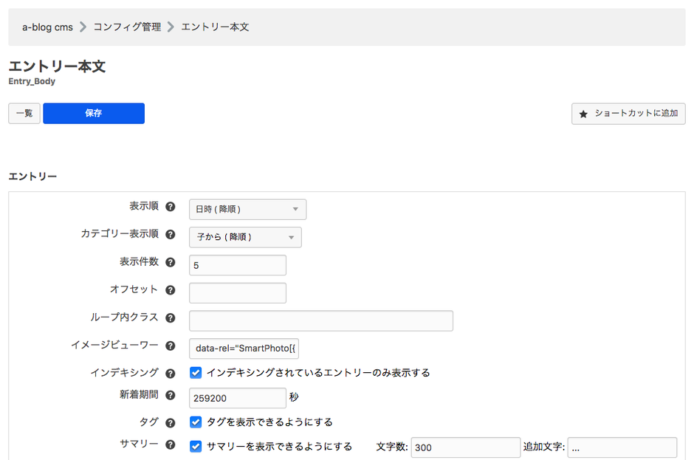
Task: Open the 表示順 dropdown 日時(降順)
Action: click(247, 210)
